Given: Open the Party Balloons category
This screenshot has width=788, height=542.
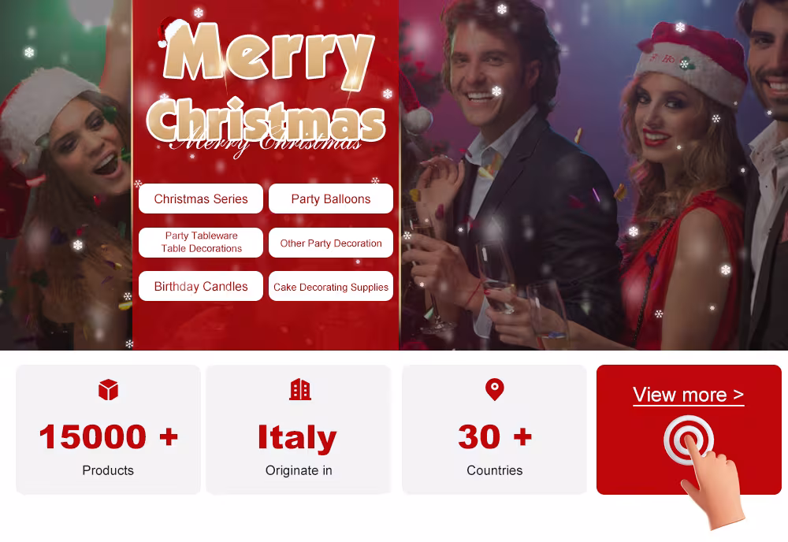Looking at the screenshot, I should coord(331,199).
